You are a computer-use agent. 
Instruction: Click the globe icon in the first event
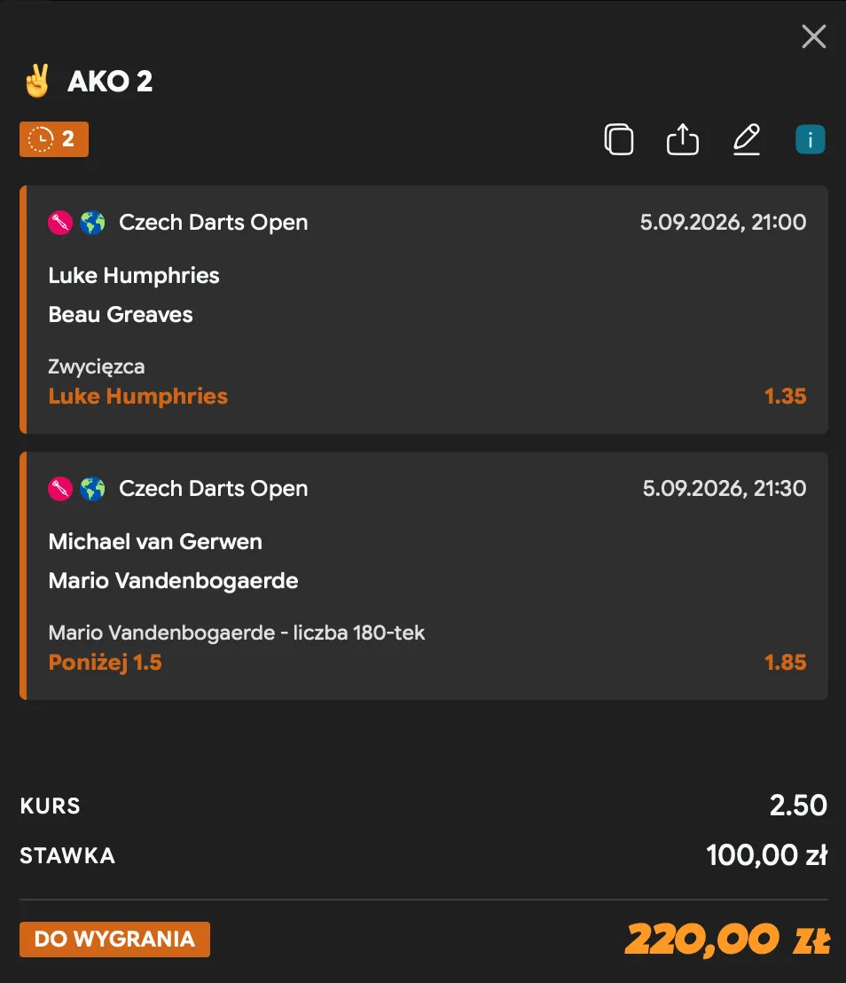pyautogui.click(x=92, y=223)
